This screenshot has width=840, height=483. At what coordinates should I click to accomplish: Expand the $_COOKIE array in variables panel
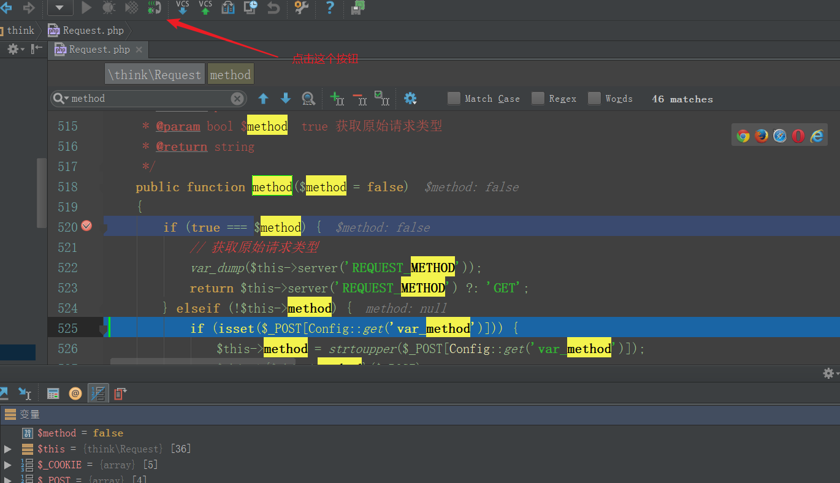coord(7,465)
